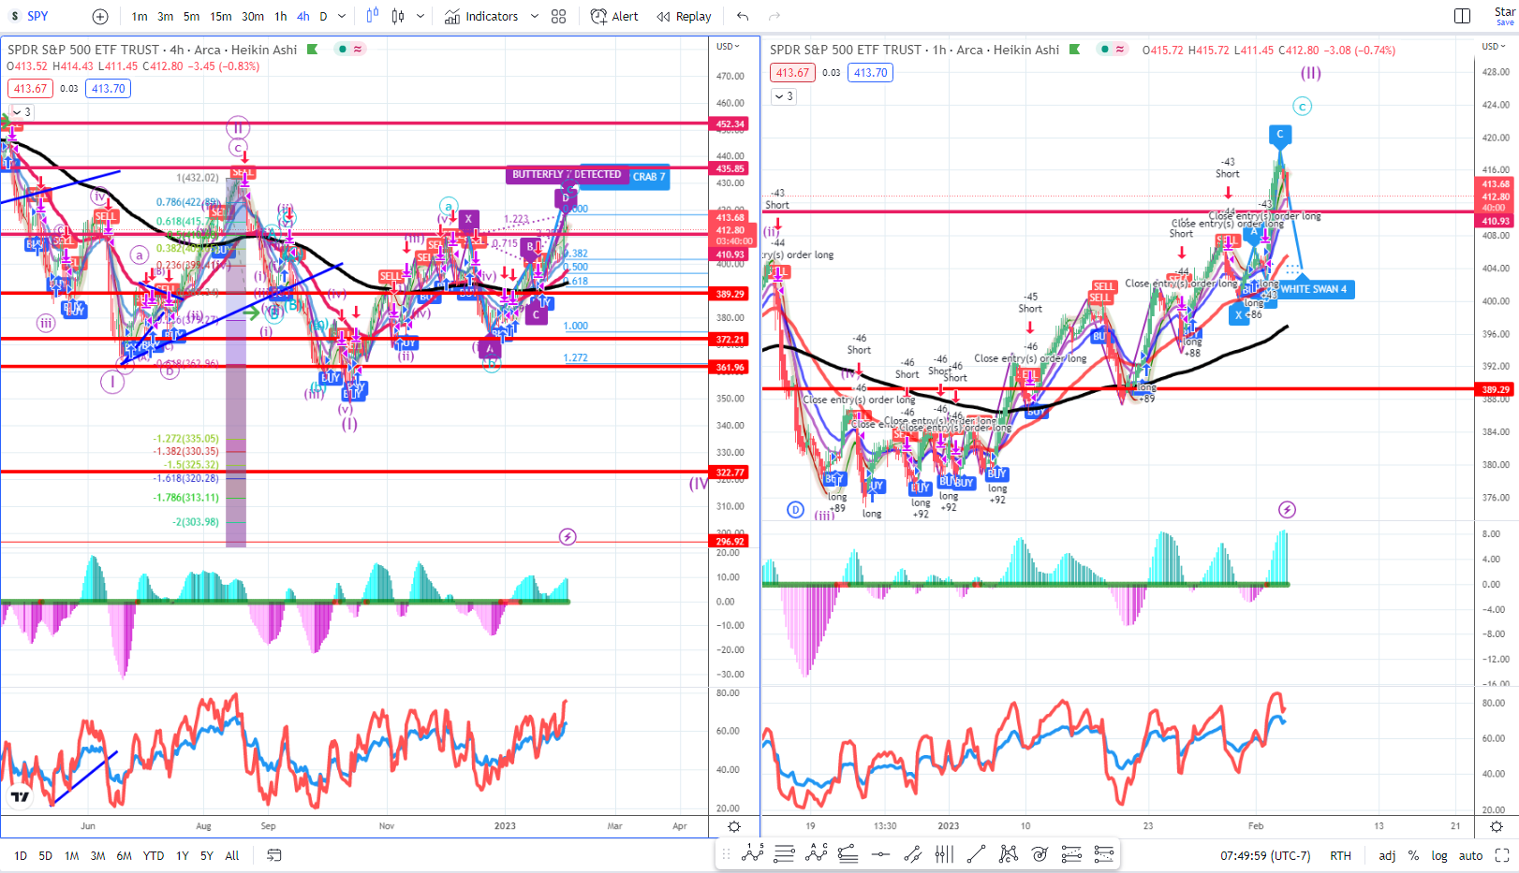Select the 4h timeframe
Image resolution: width=1519 pixels, height=873 pixels.
click(x=303, y=16)
